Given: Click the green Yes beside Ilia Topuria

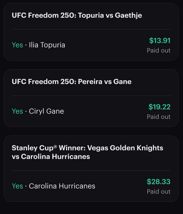Looking at the screenshot, I should [x=17, y=45].
